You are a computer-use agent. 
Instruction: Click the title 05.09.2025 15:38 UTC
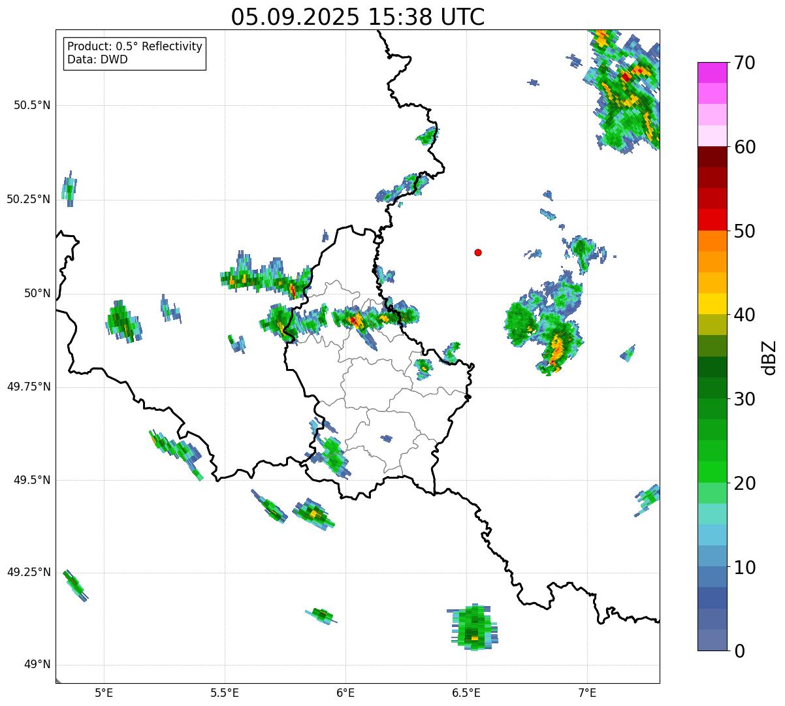pos(358,17)
